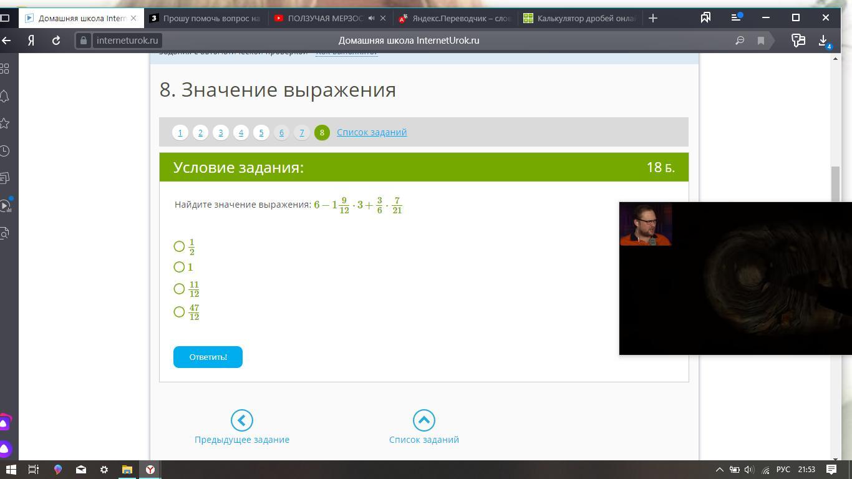Open Settings gear on taskbar
This screenshot has height=479, width=852.
(x=104, y=470)
